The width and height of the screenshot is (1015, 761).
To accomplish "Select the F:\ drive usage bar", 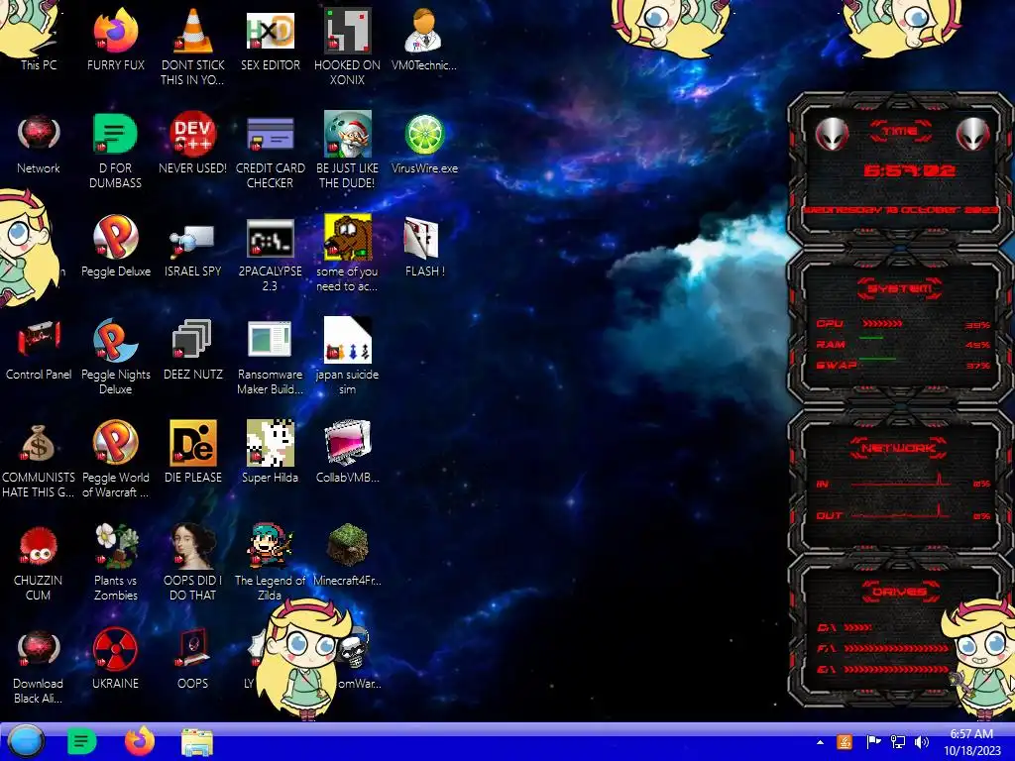I will click(896, 648).
